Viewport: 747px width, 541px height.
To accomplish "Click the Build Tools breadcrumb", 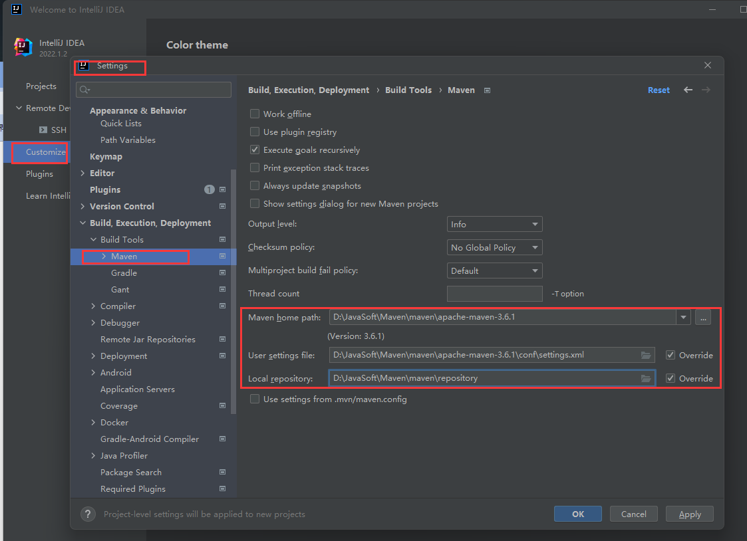I will 408,90.
